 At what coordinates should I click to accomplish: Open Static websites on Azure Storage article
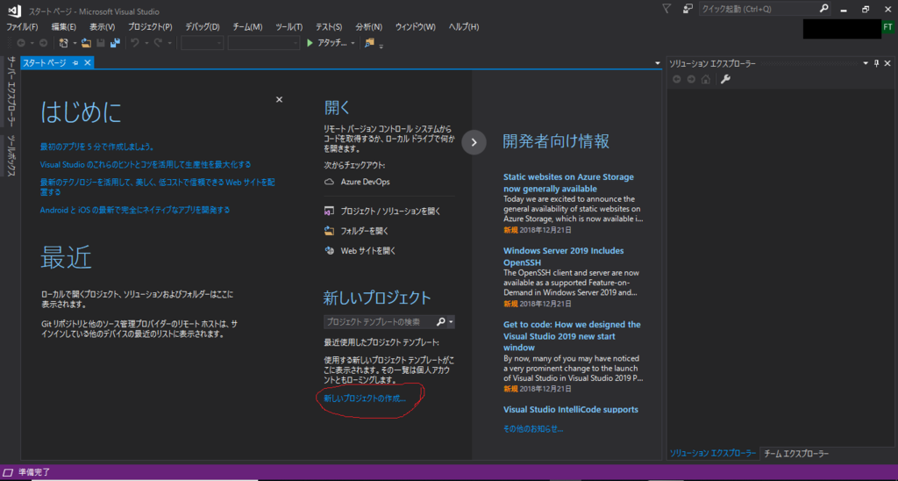pyautogui.click(x=568, y=183)
